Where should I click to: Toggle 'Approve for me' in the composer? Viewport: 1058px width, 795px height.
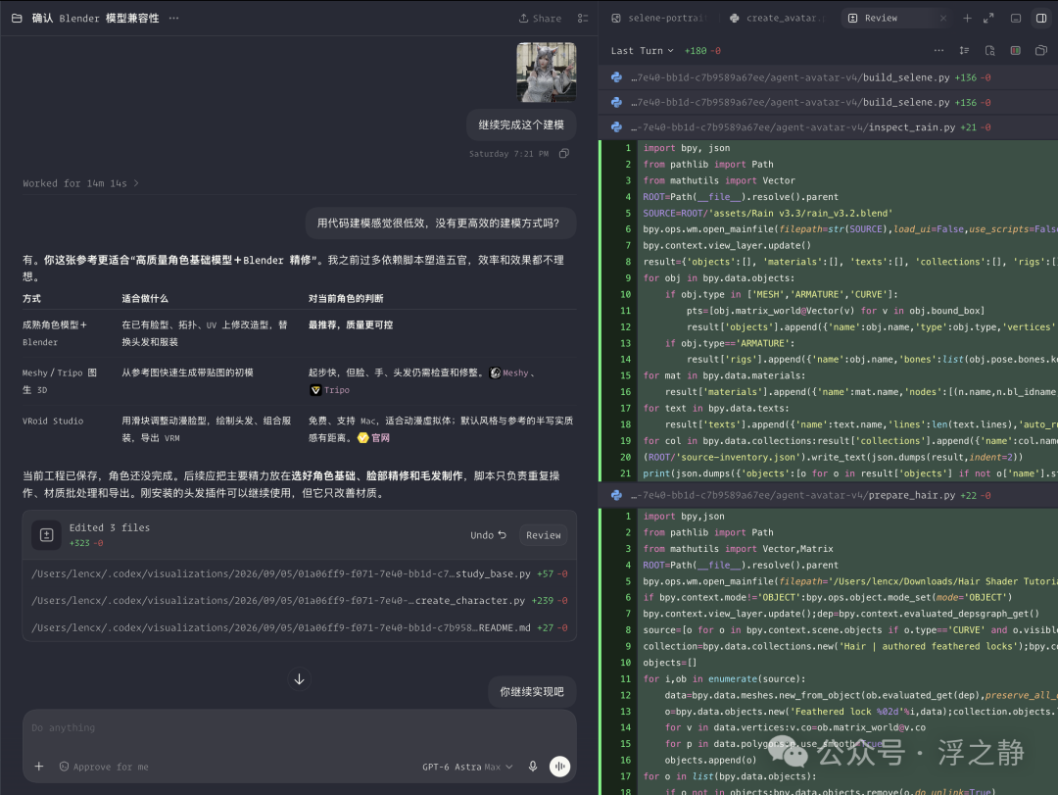pyautogui.click(x=104, y=767)
